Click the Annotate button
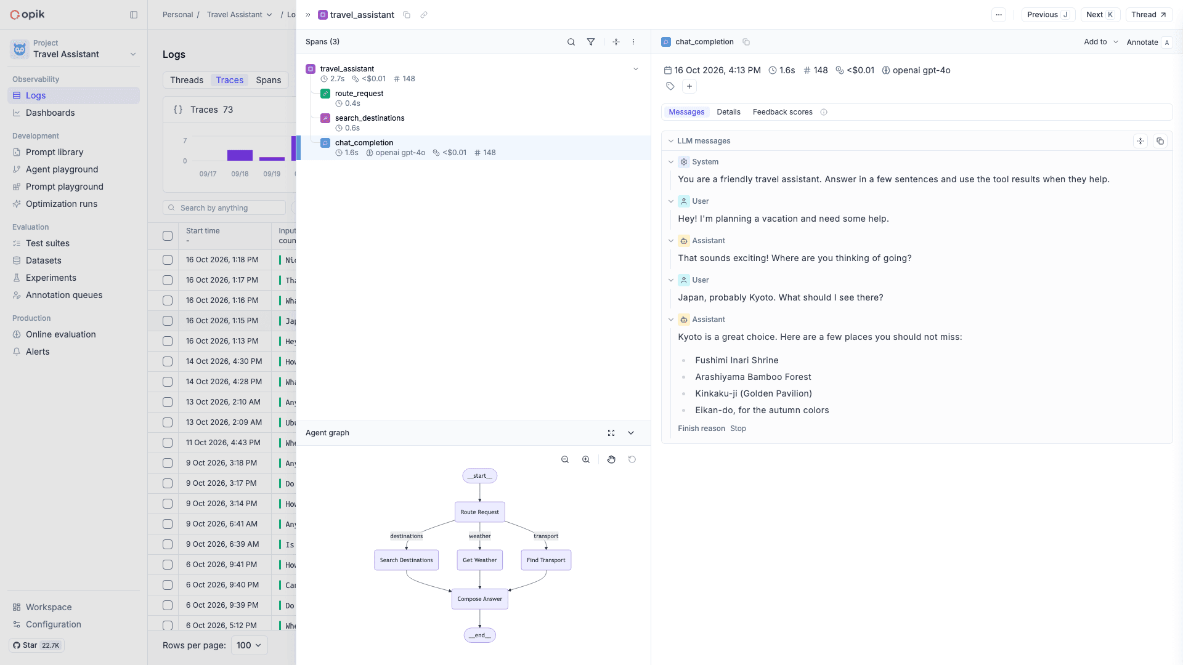1183x665 pixels. [1148, 42]
